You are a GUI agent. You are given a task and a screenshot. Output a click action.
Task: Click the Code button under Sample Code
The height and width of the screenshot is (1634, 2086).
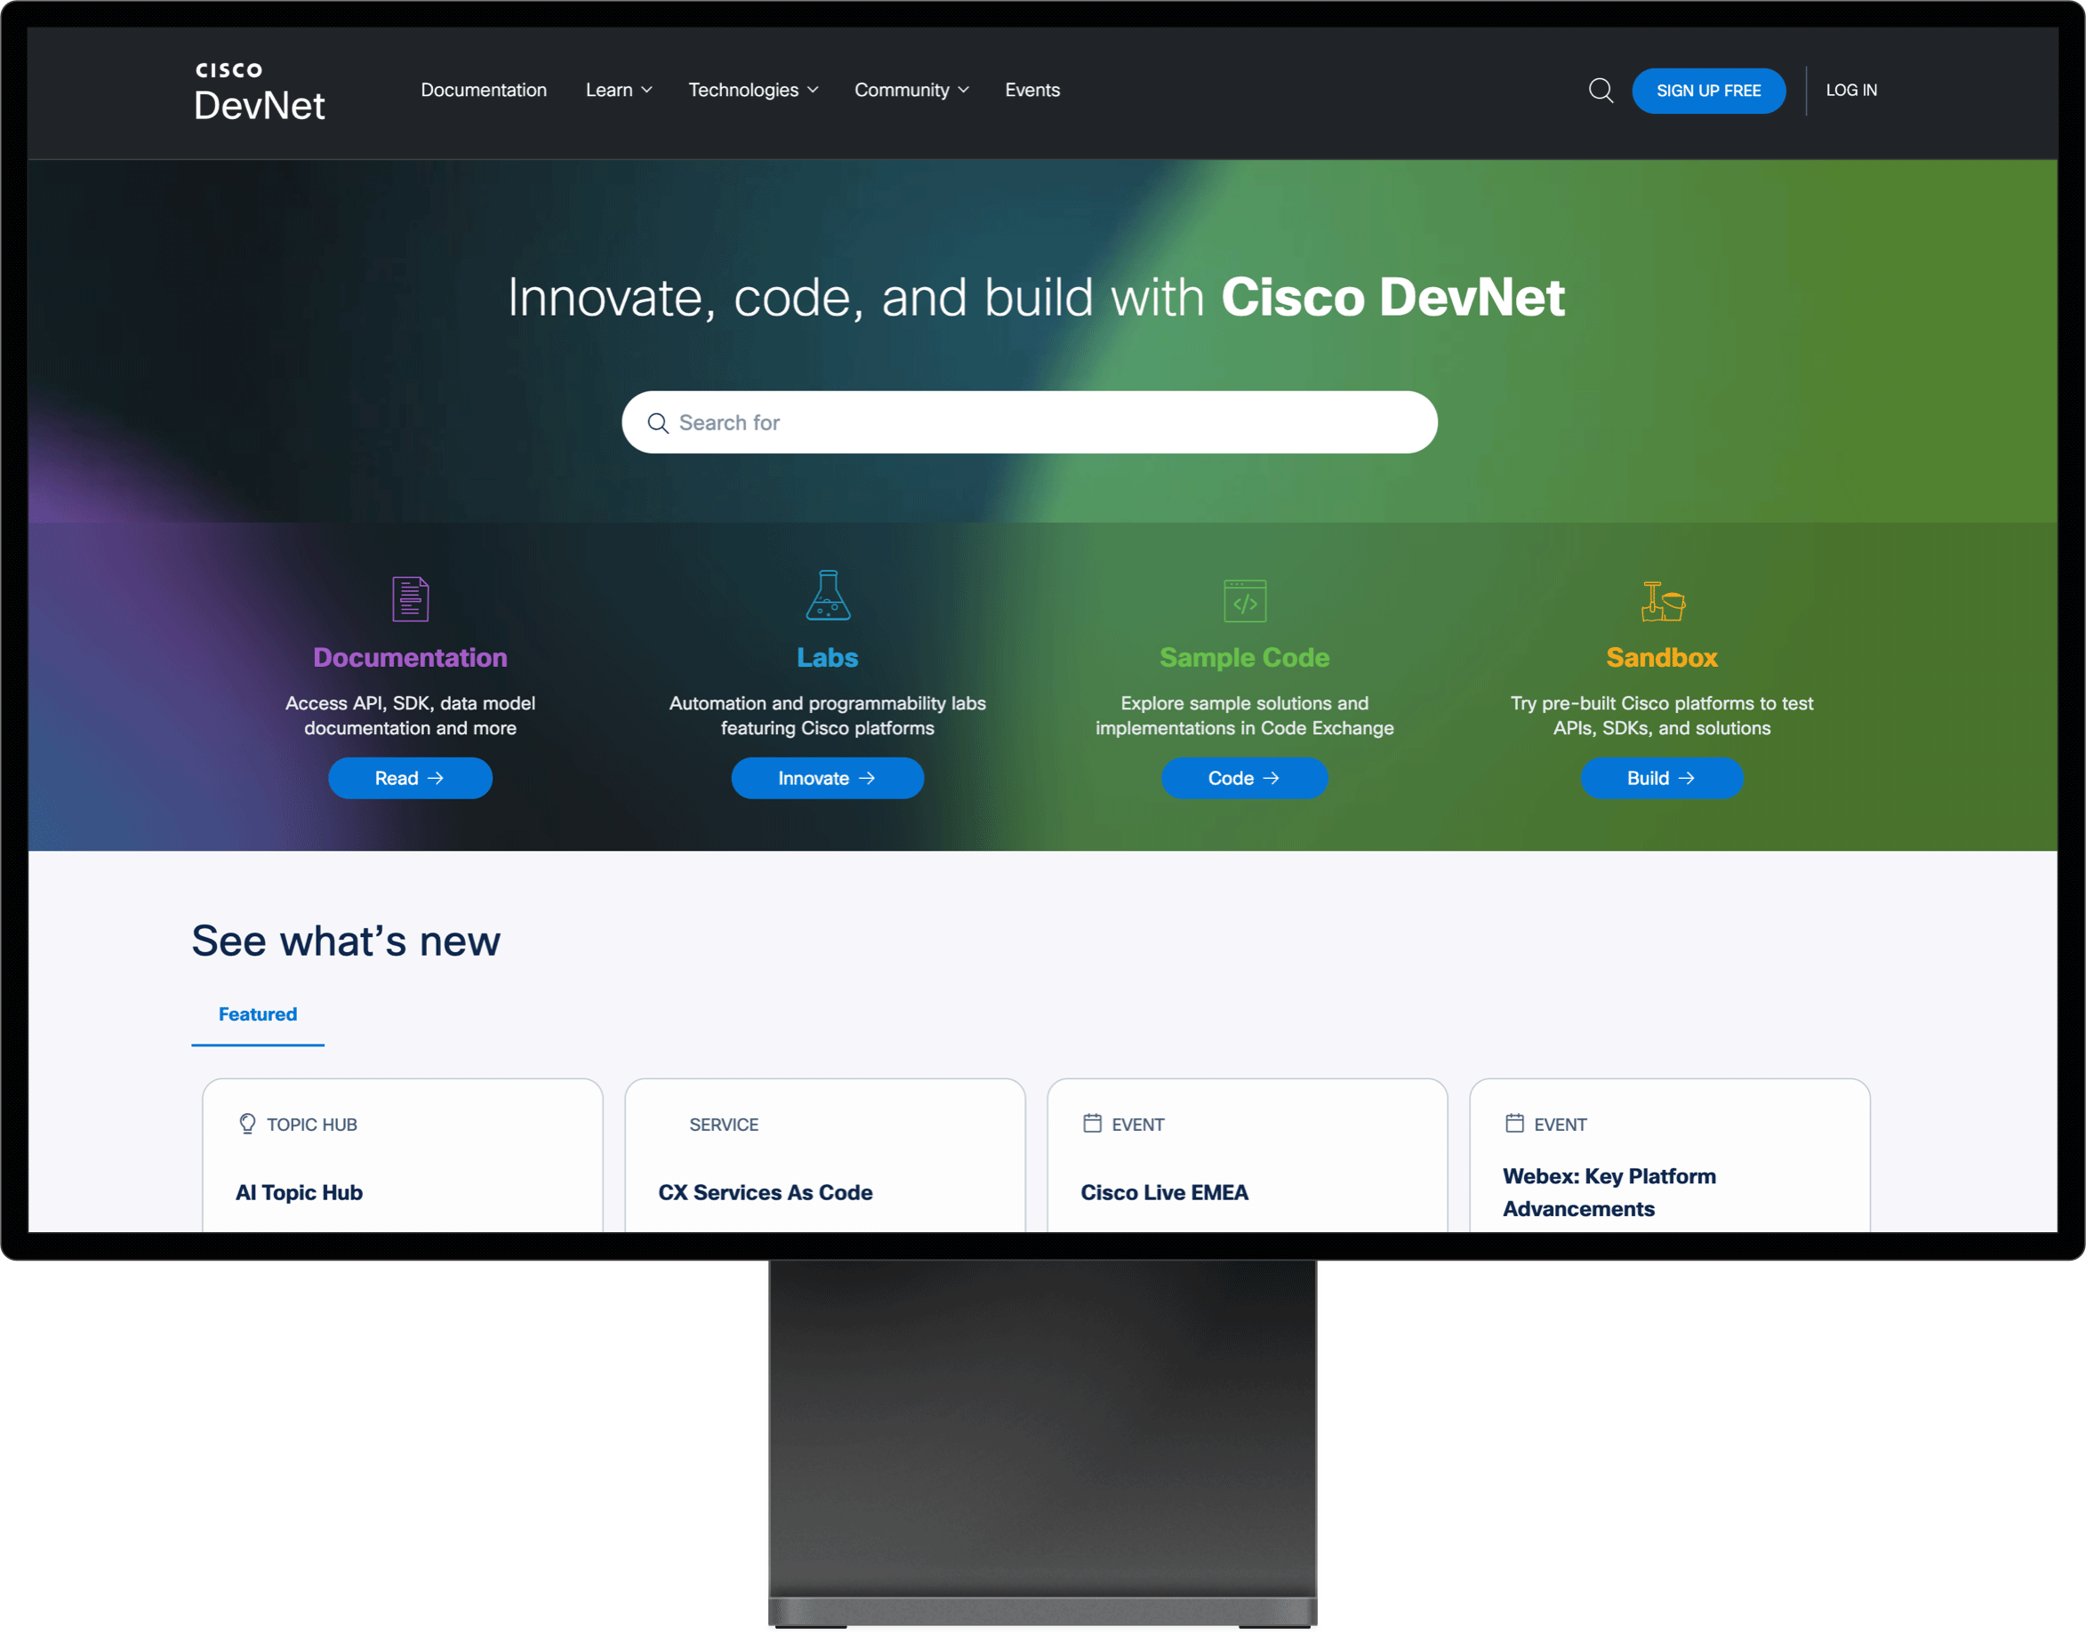tap(1244, 779)
